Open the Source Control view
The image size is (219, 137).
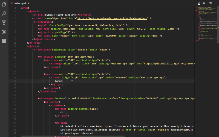(4, 22)
